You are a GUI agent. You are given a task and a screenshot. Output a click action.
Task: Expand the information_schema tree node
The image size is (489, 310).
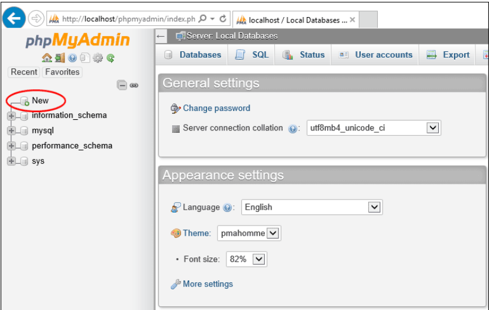point(12,116)
